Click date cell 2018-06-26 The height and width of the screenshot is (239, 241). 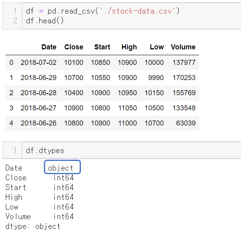point(38,123)
